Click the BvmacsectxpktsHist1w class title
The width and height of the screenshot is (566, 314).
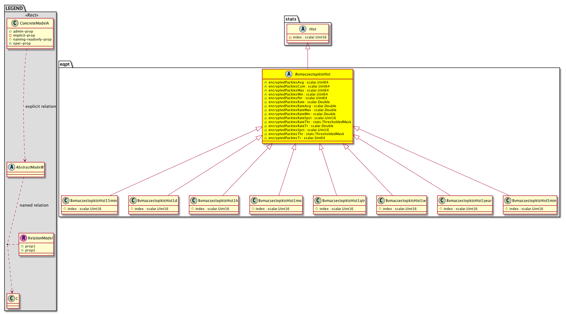[406, 201]
